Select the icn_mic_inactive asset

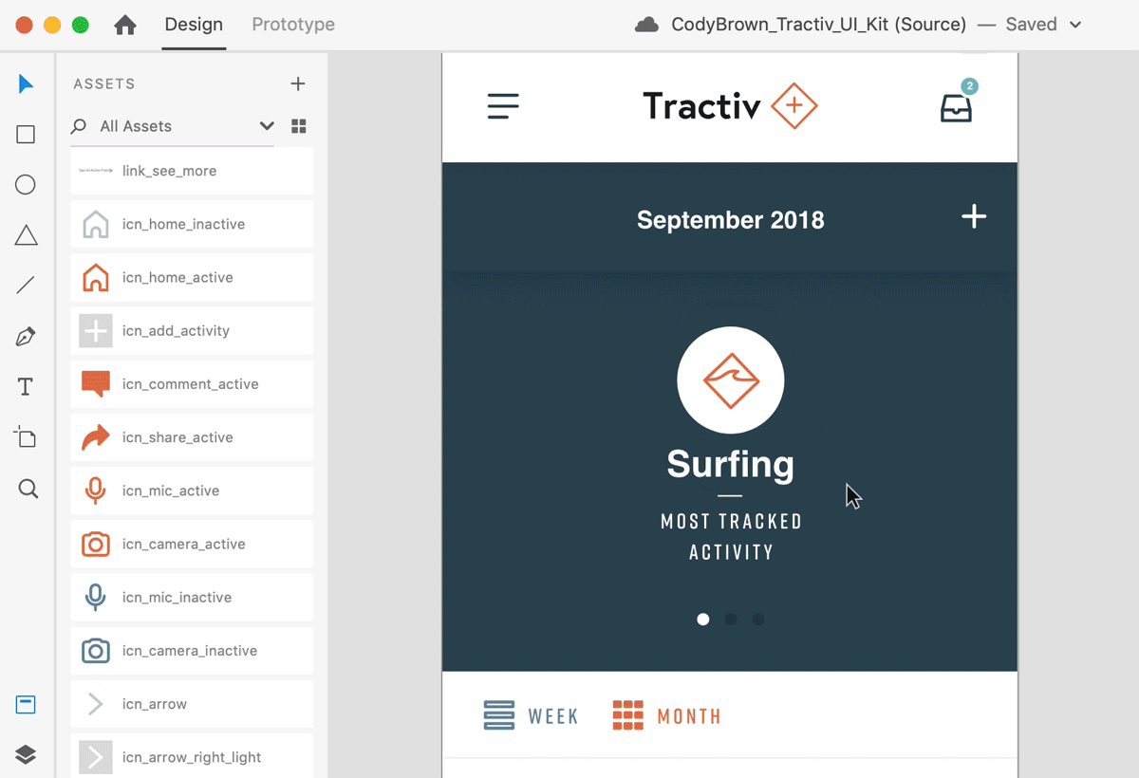(x=192, y=597)
